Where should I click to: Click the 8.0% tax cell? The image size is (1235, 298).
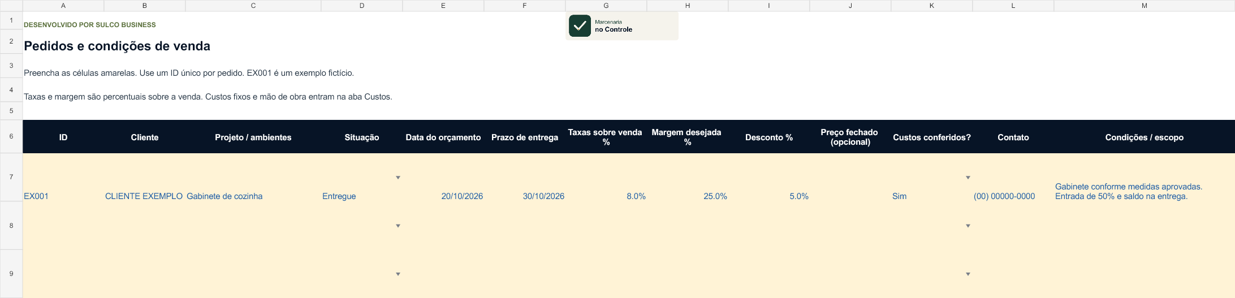(x=606, y=178)
